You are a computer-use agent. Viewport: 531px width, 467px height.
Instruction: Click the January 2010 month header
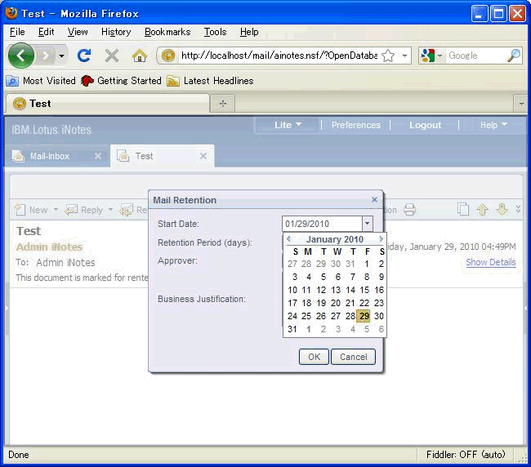(335, 239)
